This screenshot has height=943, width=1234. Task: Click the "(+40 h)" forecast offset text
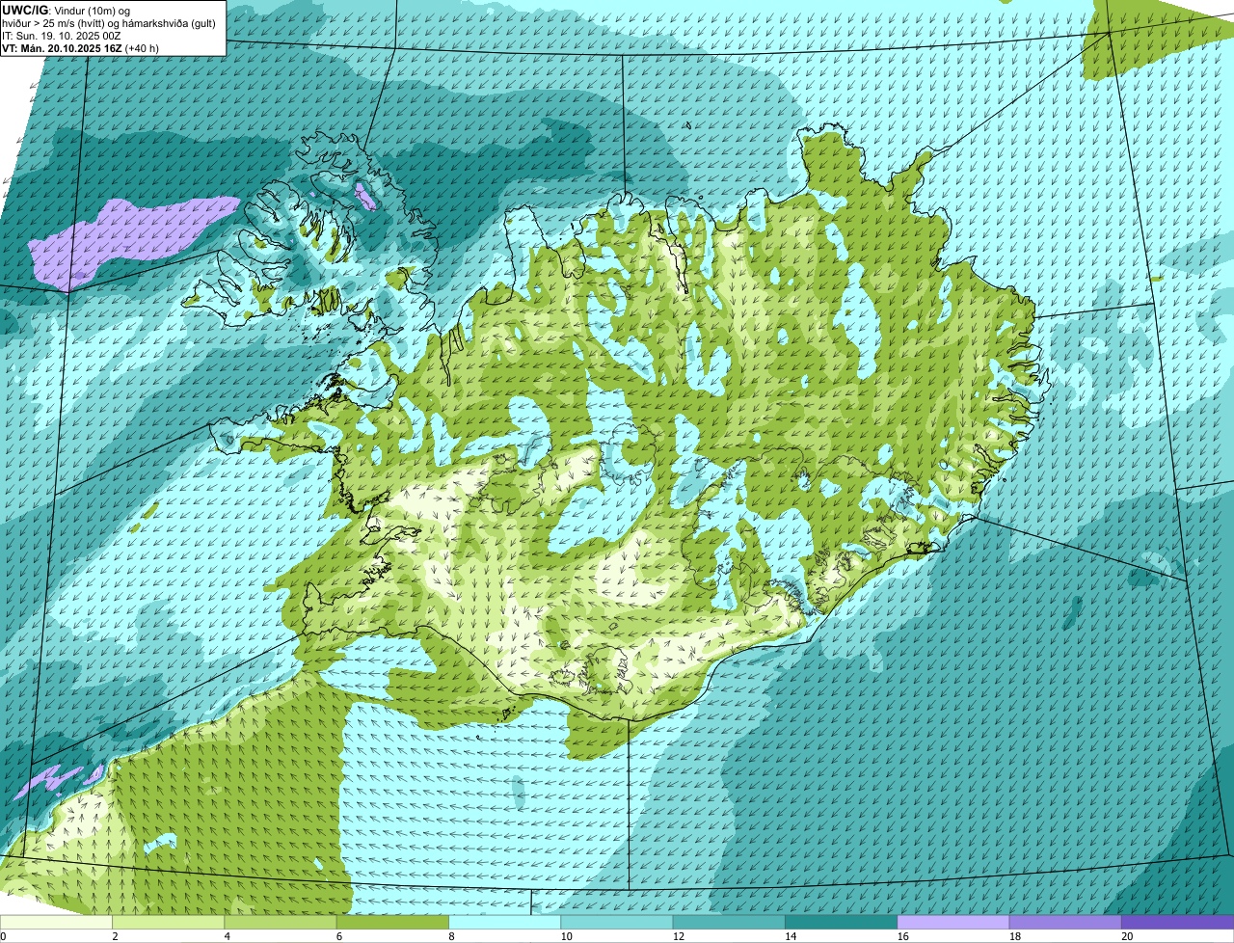pos(142,48)
